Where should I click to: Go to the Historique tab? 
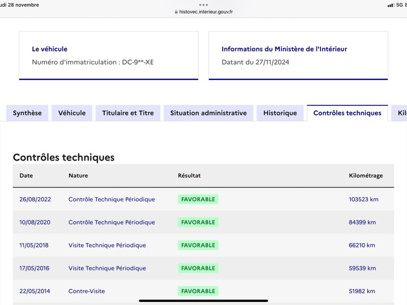coord(280,113)
